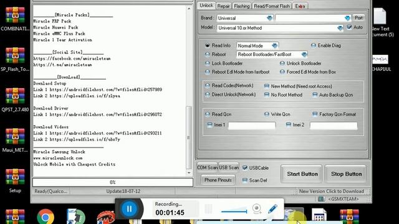Click the Port button
This screenshot has height=224, width=399.
tap(358, 18)
